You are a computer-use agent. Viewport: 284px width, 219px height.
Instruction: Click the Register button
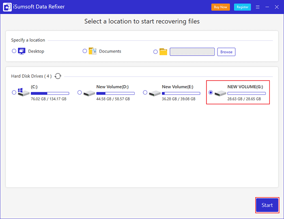point(243,7)
